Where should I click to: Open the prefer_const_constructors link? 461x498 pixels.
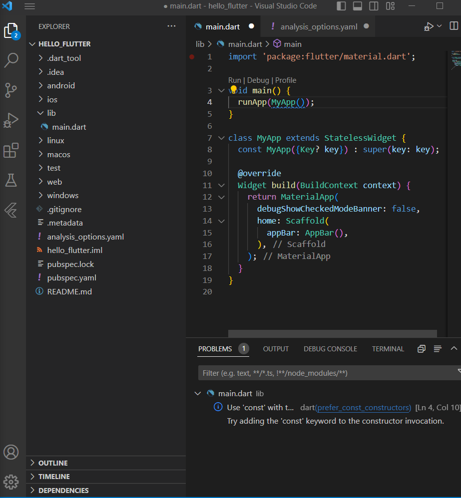click(364, 408)
